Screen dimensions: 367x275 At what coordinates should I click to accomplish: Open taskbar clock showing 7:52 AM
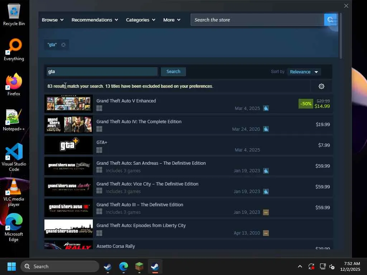click(350, 266)
